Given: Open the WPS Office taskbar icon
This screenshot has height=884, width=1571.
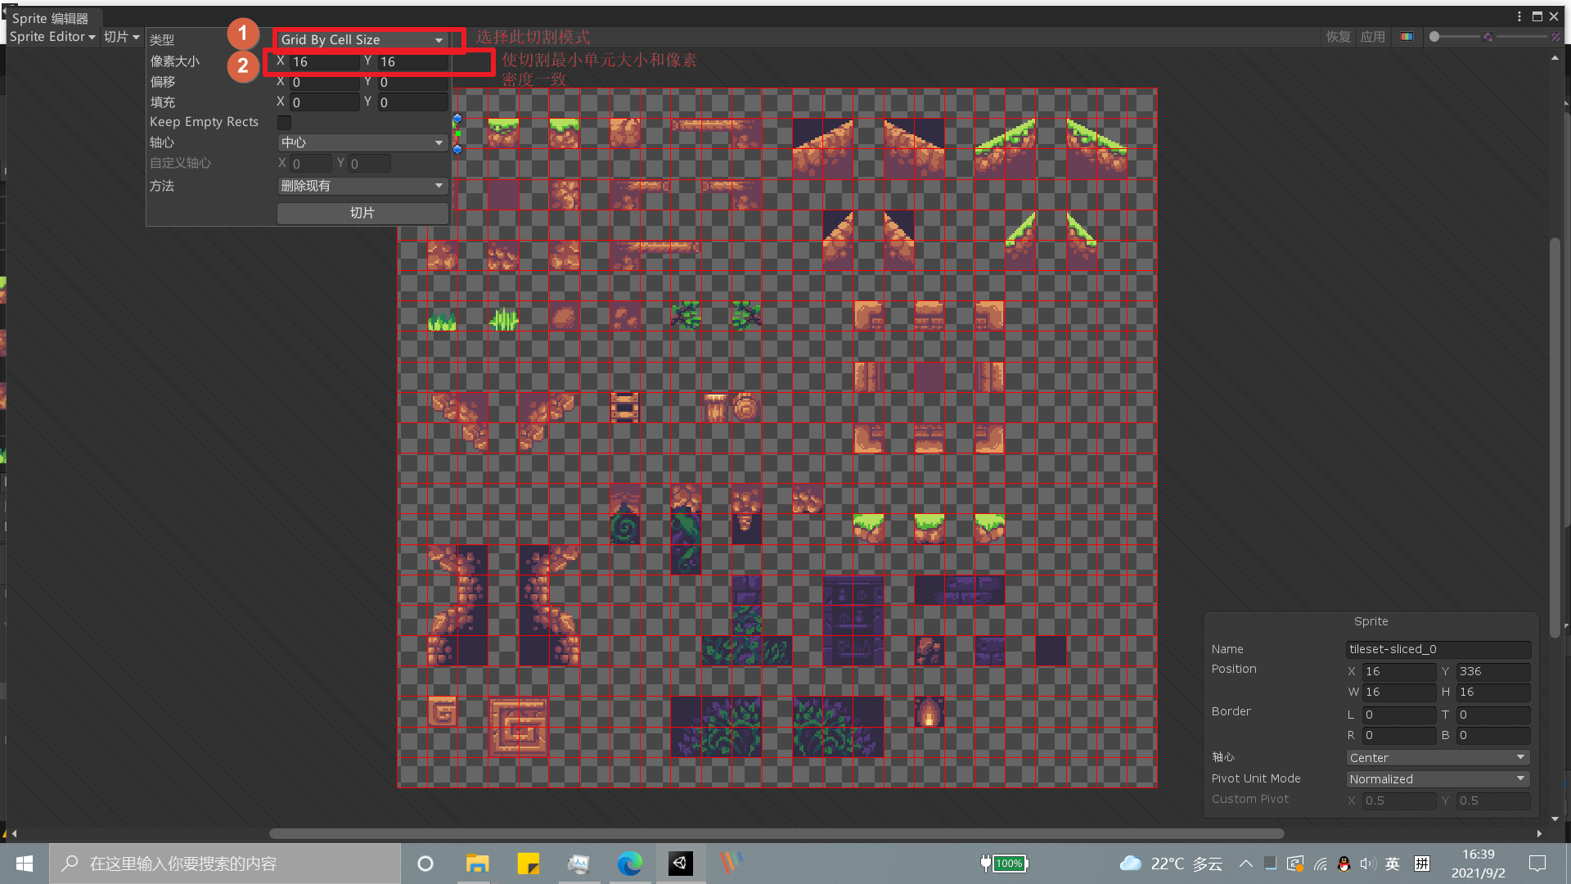Looking at the screenshot, I should click(x=731, y=864).
